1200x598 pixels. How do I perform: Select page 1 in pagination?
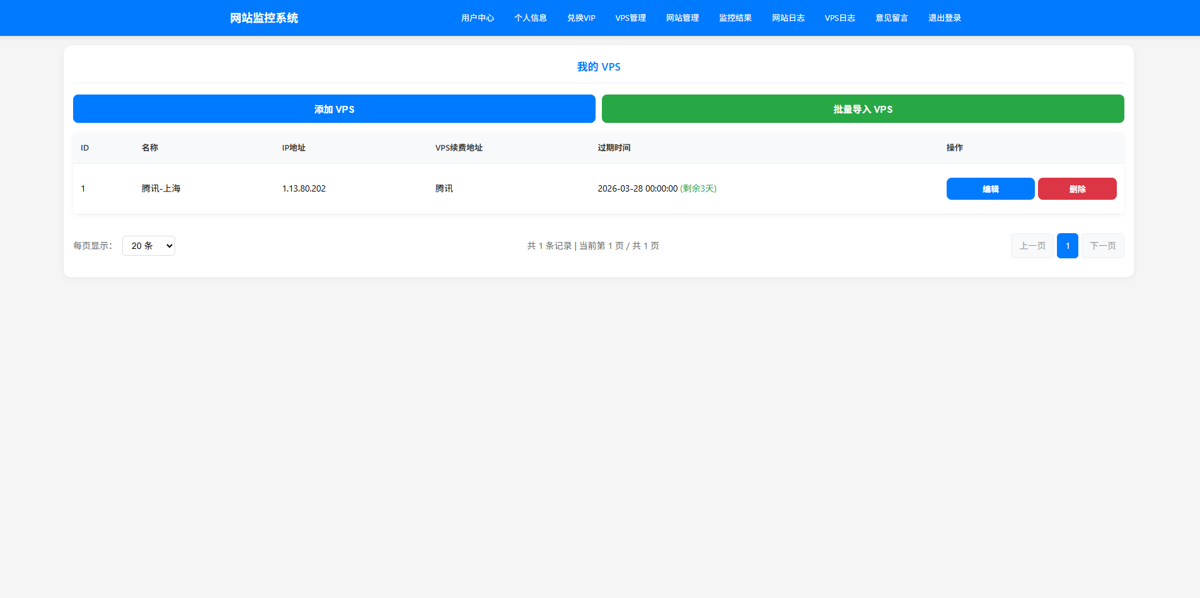(x=1067, y=246)
